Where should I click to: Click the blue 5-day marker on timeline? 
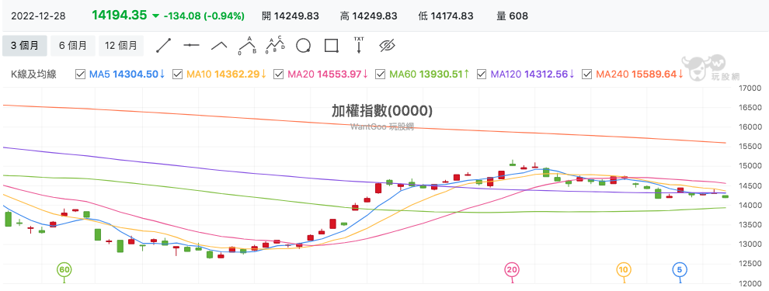tap(680, 269)
